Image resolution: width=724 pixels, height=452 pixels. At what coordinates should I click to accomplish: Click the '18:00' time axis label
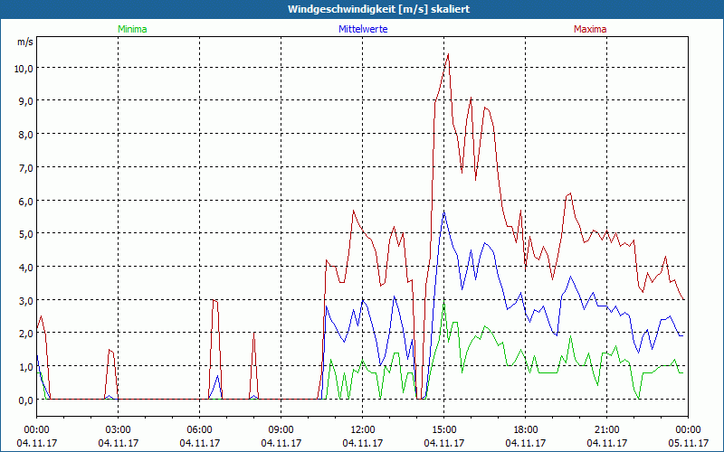pyautogui.click(x=525, y=430)
